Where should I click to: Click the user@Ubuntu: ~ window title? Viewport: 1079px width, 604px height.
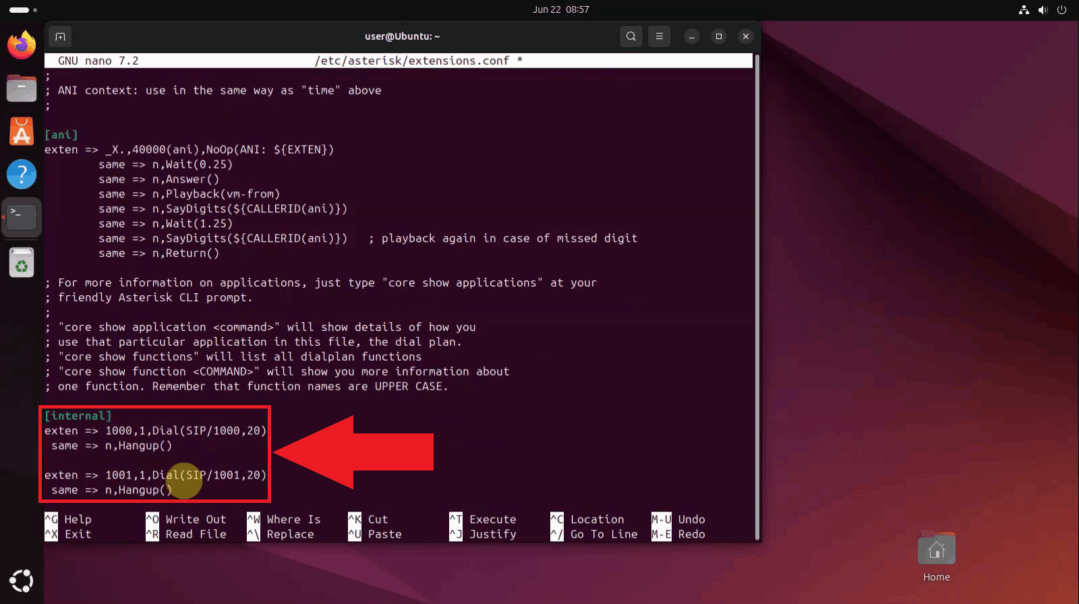(x=403, y=36)
